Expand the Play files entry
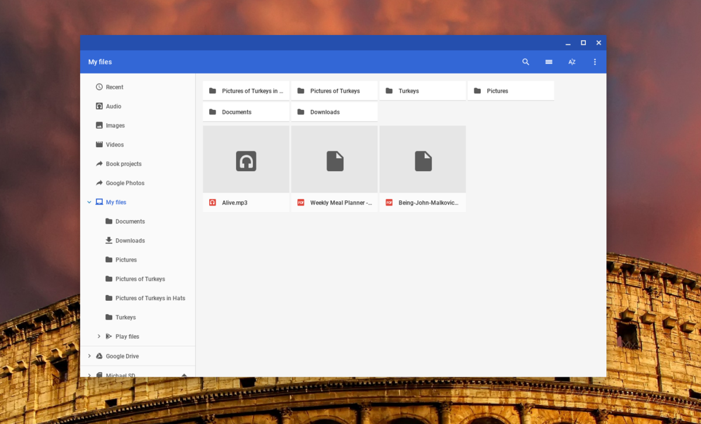 pos(99,336)
